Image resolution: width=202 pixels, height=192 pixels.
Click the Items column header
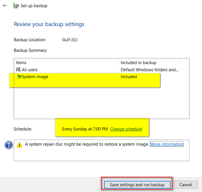tap(67, 63)
